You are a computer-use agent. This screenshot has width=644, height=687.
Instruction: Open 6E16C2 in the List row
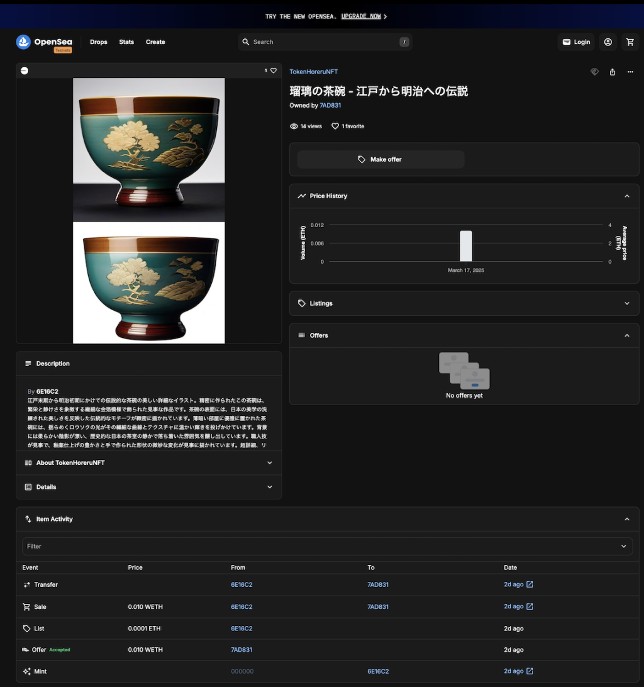click(x=242, y=628)
